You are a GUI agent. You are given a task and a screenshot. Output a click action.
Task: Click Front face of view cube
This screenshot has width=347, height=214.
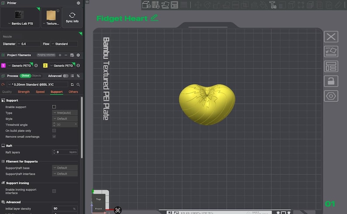[98, 209]
